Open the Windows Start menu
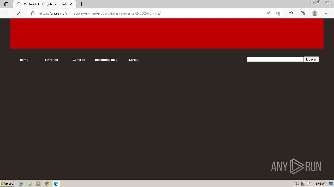Image resolution: width=334 pixels, height=187 pixels. pos(7,183)
